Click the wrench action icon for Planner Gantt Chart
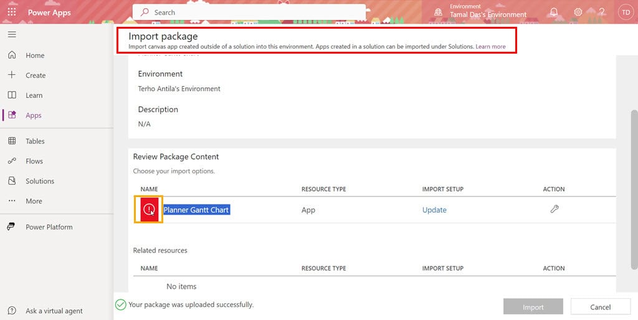This screenshot has width=638, height=320. pyautogui.click(x=554, y=209)
